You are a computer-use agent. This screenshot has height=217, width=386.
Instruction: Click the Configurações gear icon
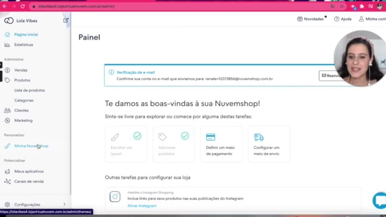click(x=7, y=205)
